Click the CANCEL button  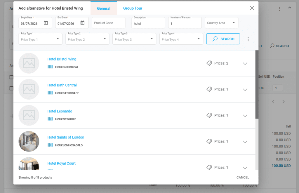(x=243, y=177)
